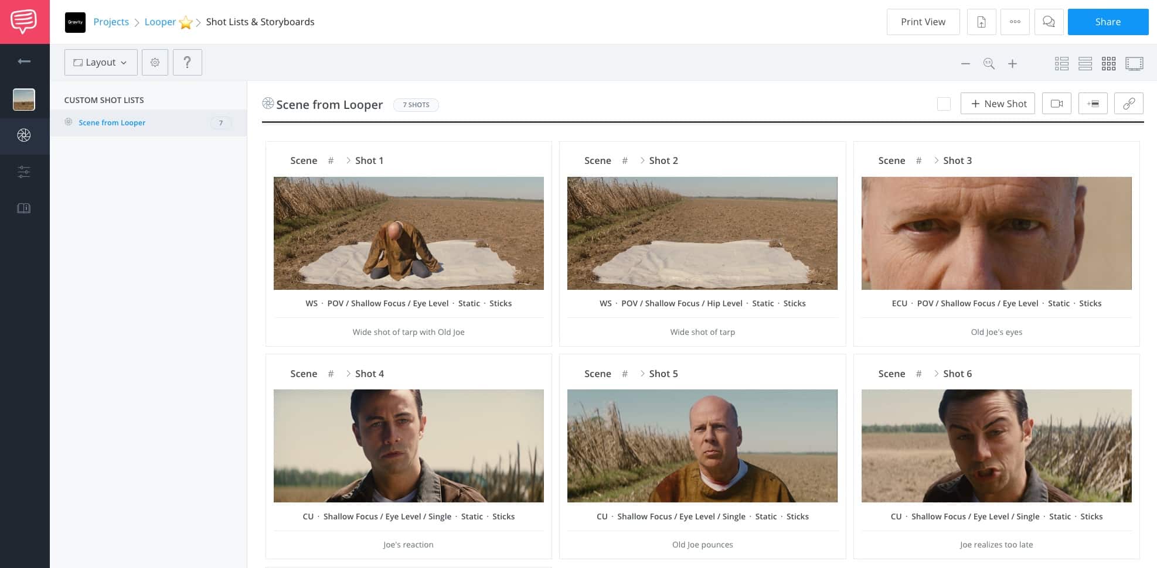Click the 7 count badge in sidebar

221,123
